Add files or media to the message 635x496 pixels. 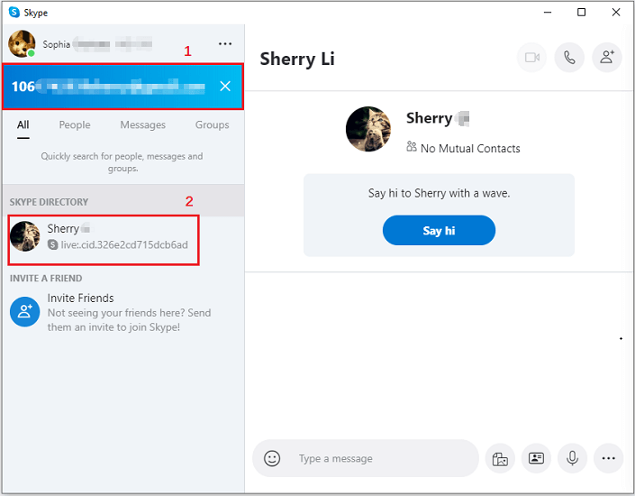coord(500,459)
